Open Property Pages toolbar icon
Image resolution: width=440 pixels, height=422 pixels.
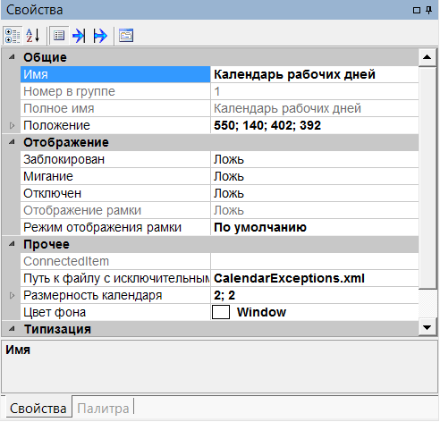(126, 36)
